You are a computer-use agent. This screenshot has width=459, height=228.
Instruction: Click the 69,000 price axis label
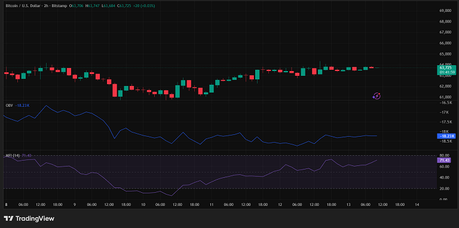[x=445, y=11]
